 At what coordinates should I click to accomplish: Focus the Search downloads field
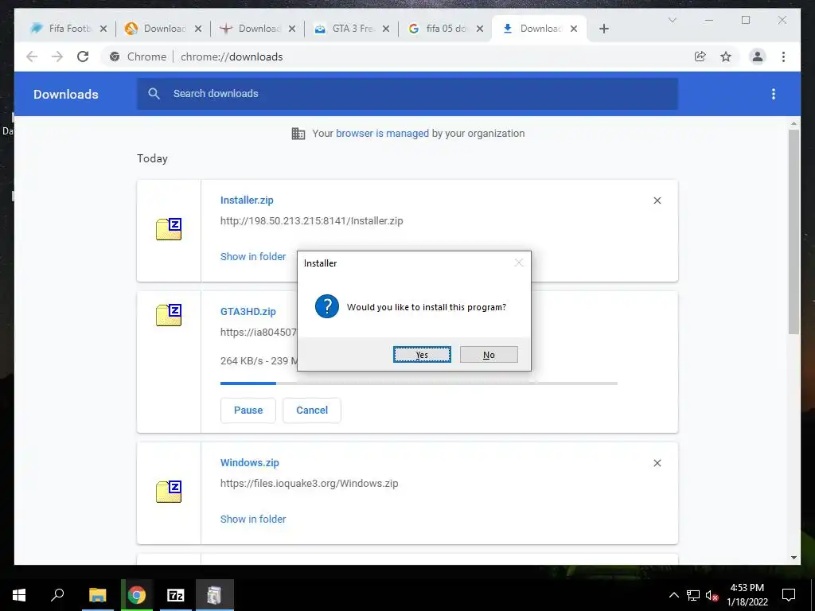(x=407, y=94)
